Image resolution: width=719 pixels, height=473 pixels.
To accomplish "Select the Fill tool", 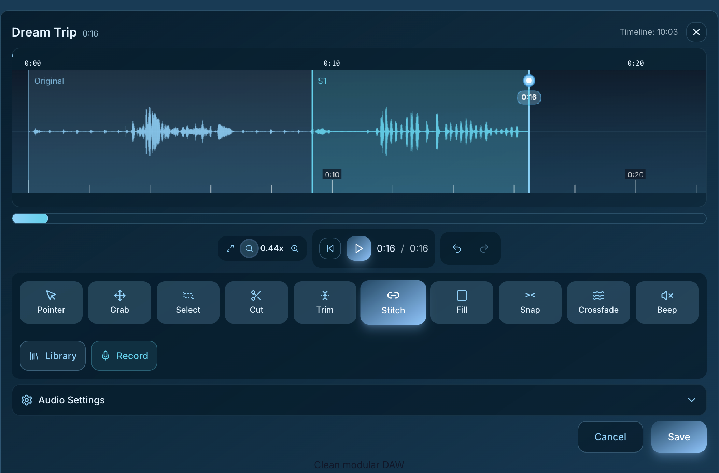I will pos(461,302).
